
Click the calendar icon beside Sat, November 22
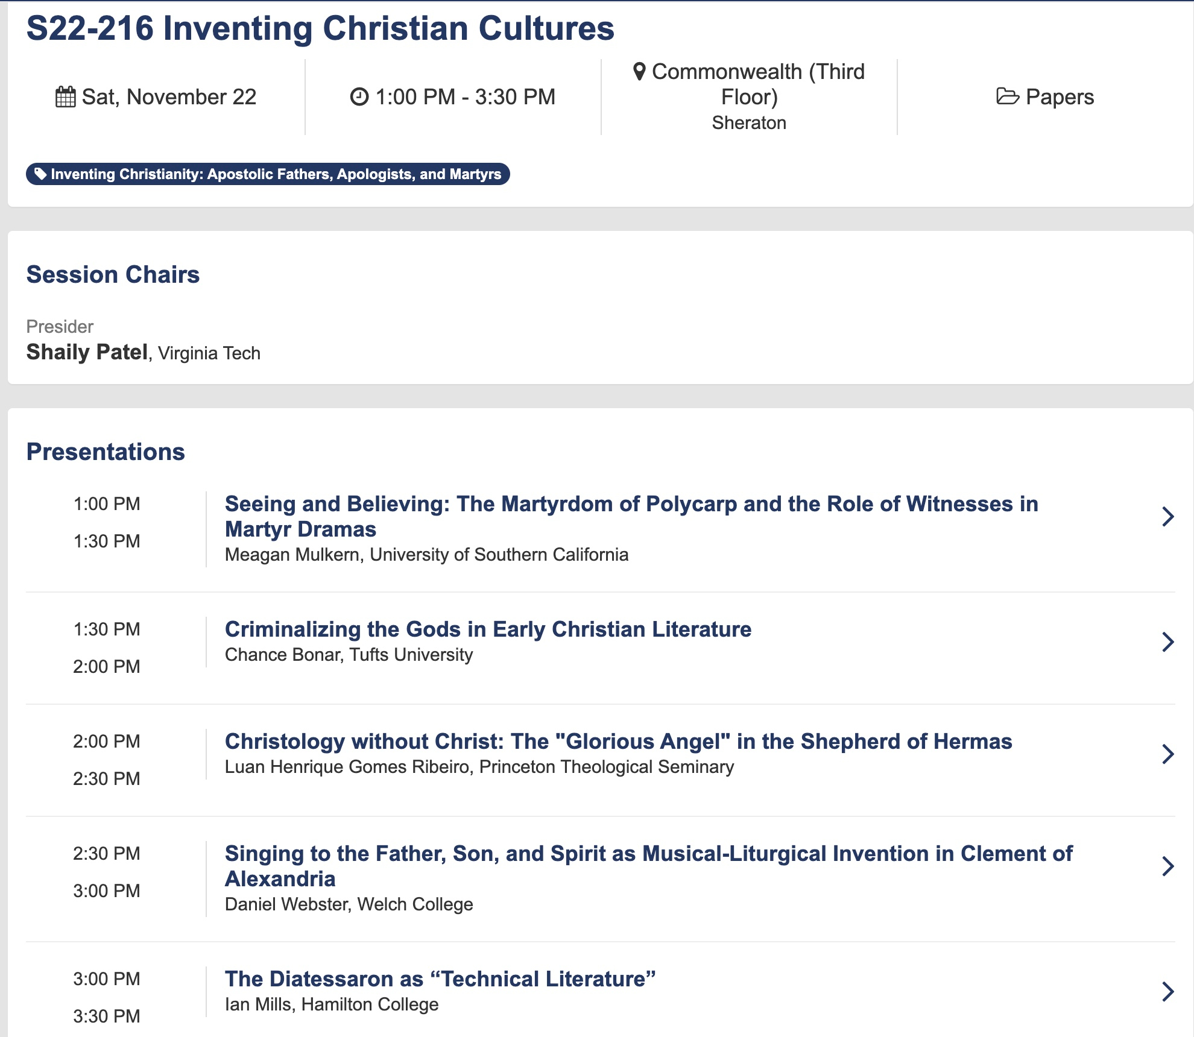[65, 97]
